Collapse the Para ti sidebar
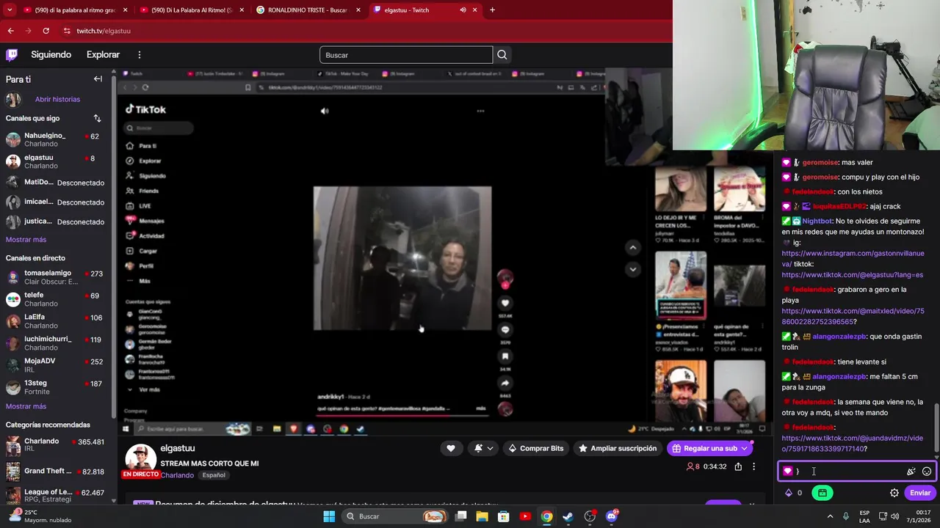 pyautogui.click(x=98, y=79)
